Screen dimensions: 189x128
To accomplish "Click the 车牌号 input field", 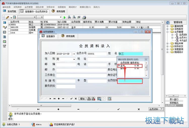I will tap(66, 81).
